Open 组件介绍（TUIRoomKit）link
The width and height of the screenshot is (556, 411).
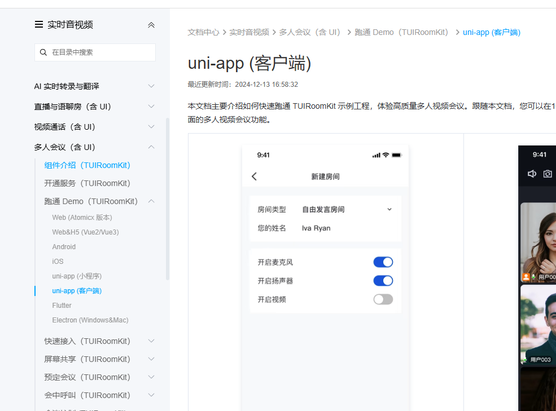point(87,165)
